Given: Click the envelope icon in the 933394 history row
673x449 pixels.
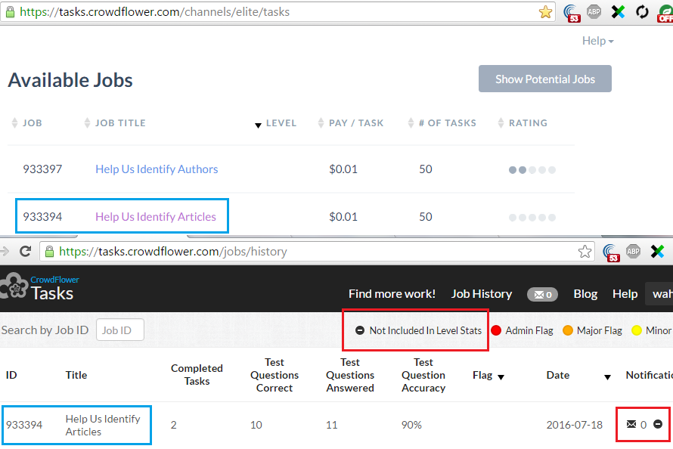Looking at the screenshot, I should pos(631,424).
